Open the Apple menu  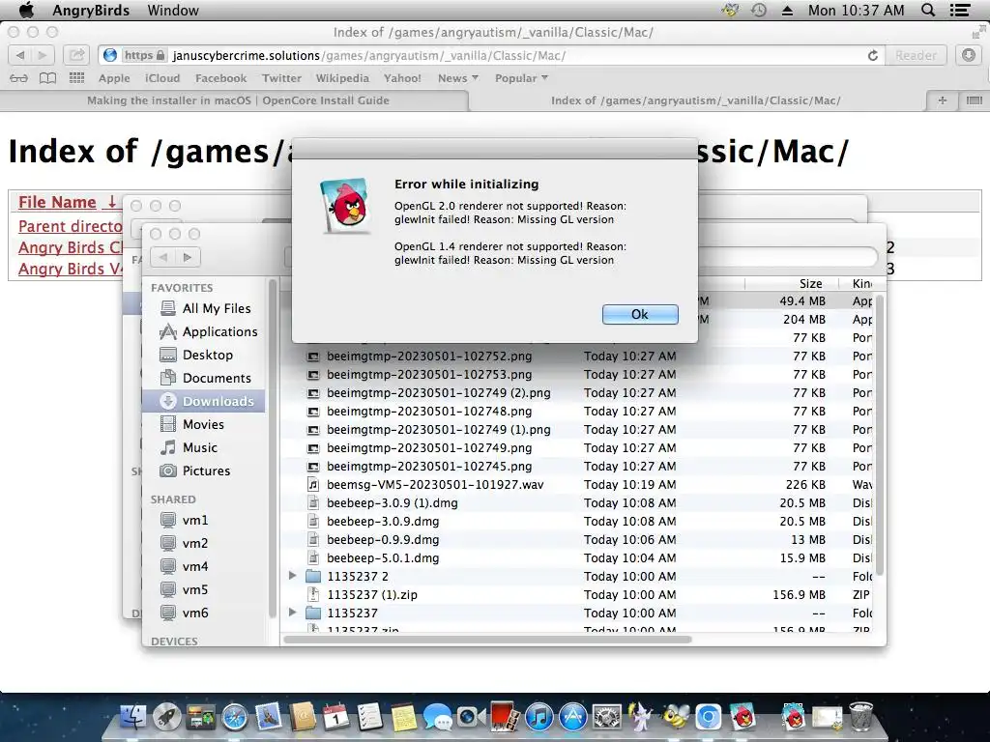tap(26, 10)
